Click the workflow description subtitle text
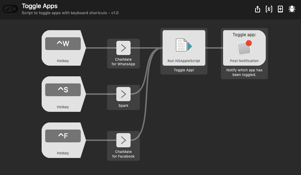This screenshot has width=301, height=175. 70,13
